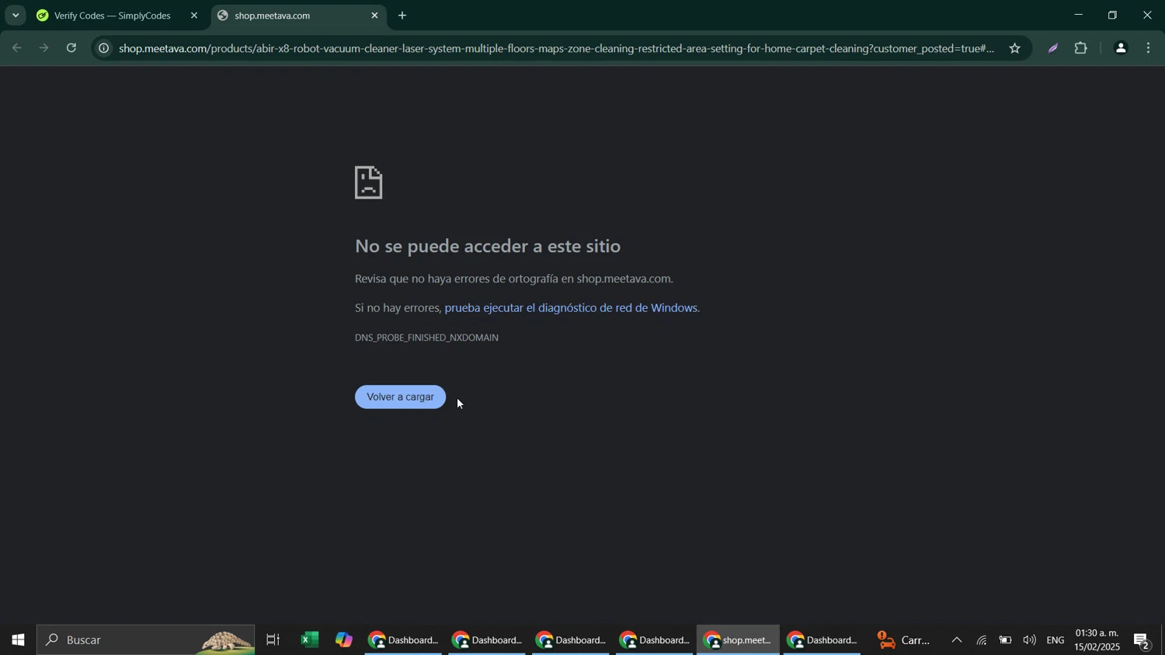The width and height of the screenshot is (1165, 655).
Task: Open the battery status tray icon
Action: (x=1006, y=640)
